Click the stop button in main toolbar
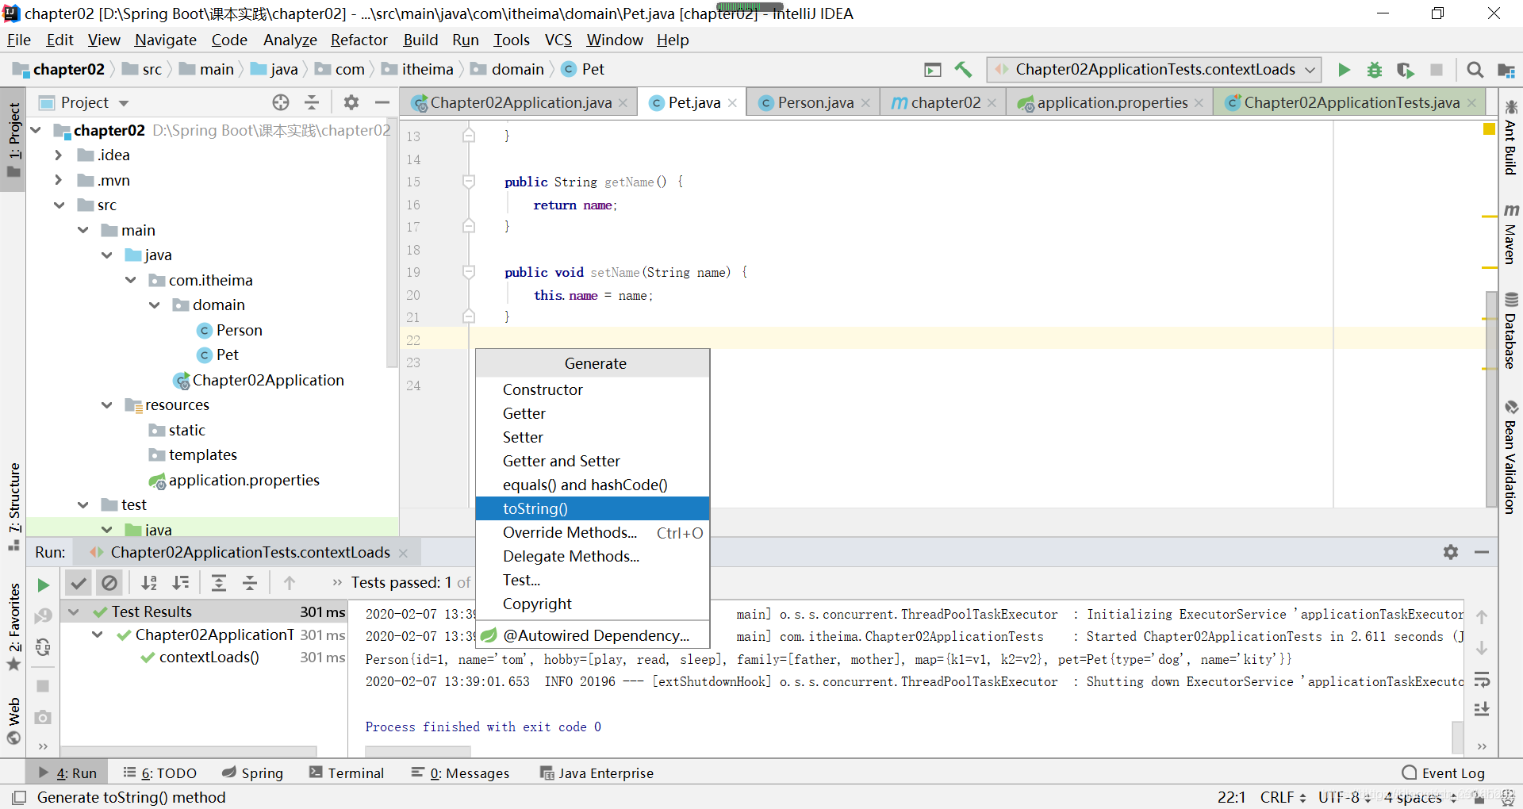1523x809 pixels. click(x=1436, y=70)
